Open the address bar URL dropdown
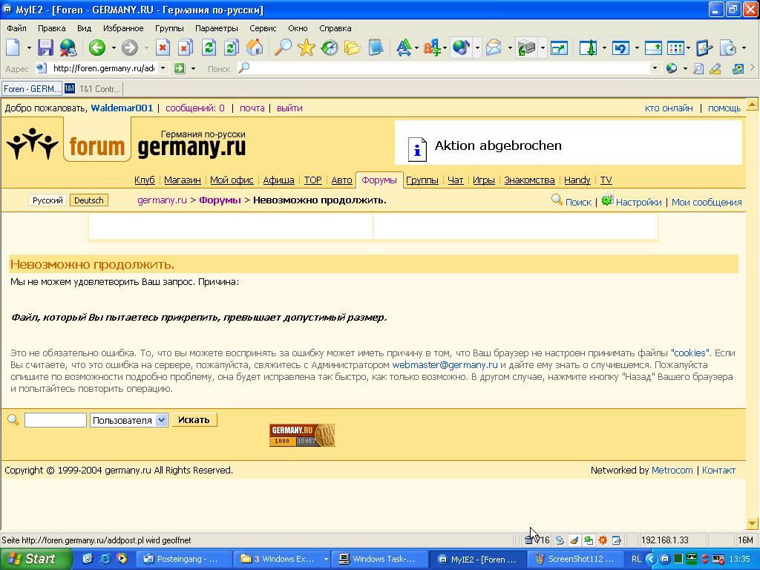Image resolution: width=760 pixels, height=570 pixels. coord(162,68)
